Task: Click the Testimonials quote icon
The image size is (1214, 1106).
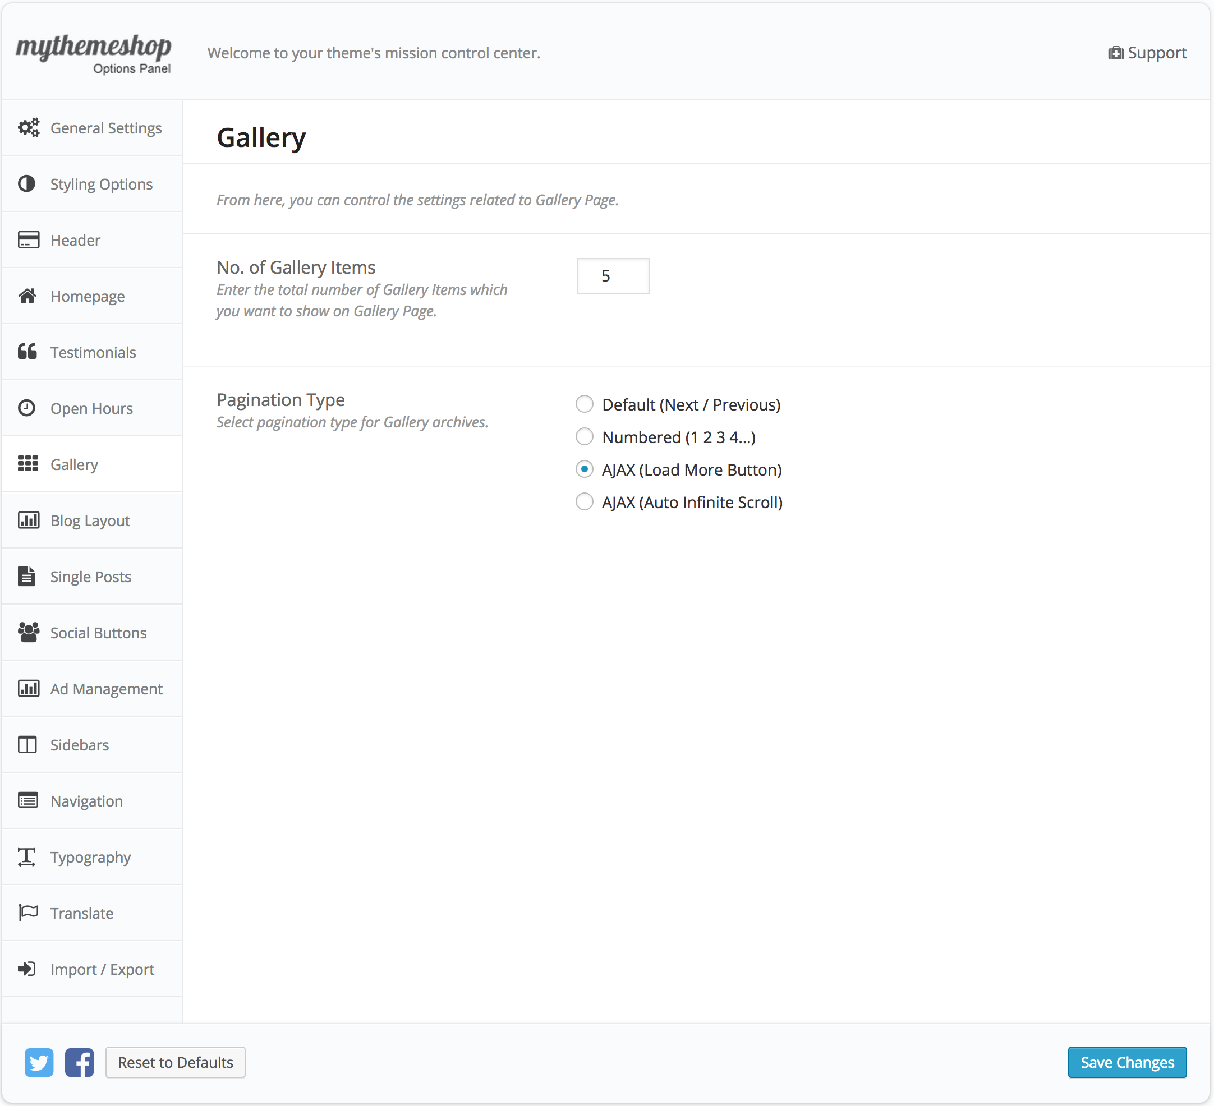Action: (x=27, y=352)
